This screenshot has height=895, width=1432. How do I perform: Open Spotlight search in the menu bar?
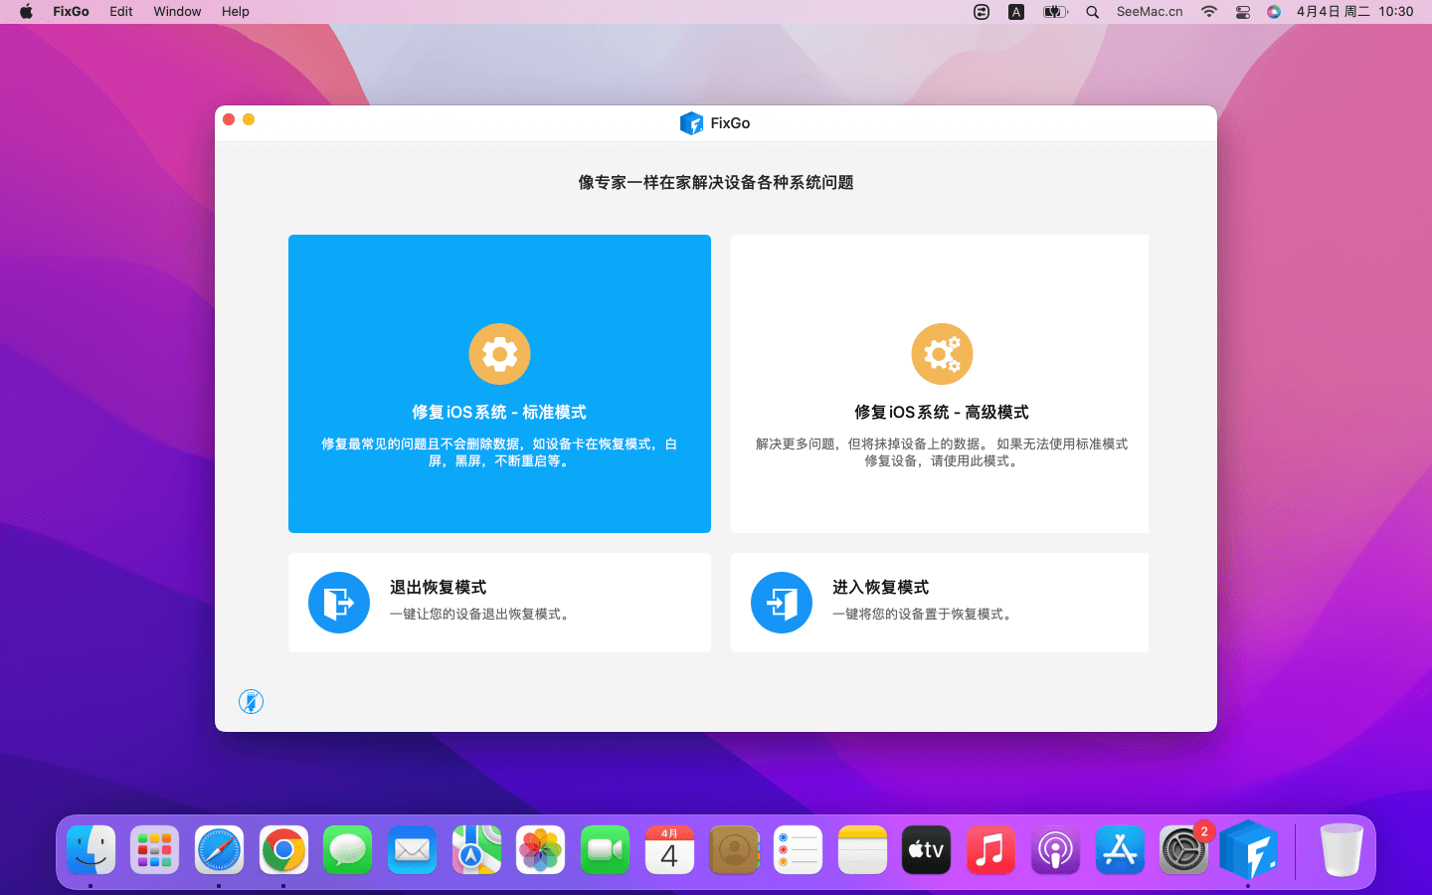(x=1092, y=12)
